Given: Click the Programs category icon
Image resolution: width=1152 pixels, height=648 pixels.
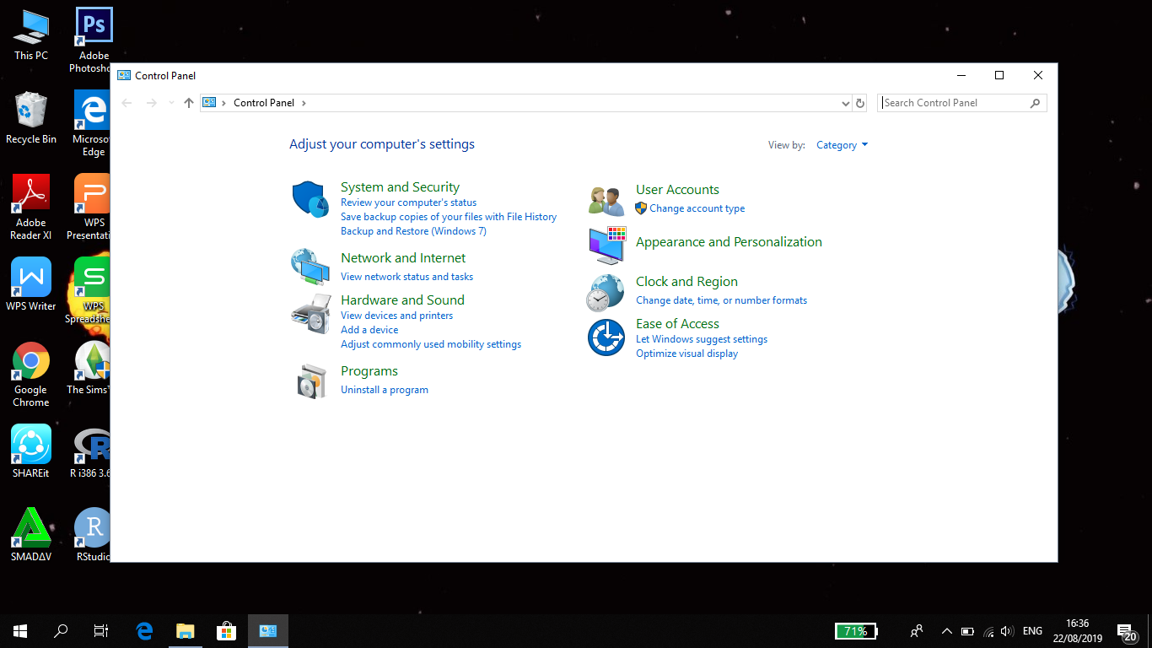Looking at the screenshot, I should tap(310, 381).
